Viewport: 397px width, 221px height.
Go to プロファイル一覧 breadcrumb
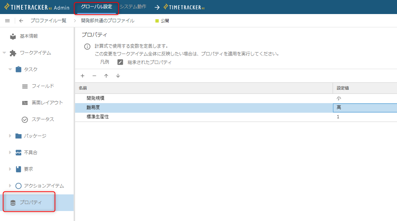click(x=48, y=21)
